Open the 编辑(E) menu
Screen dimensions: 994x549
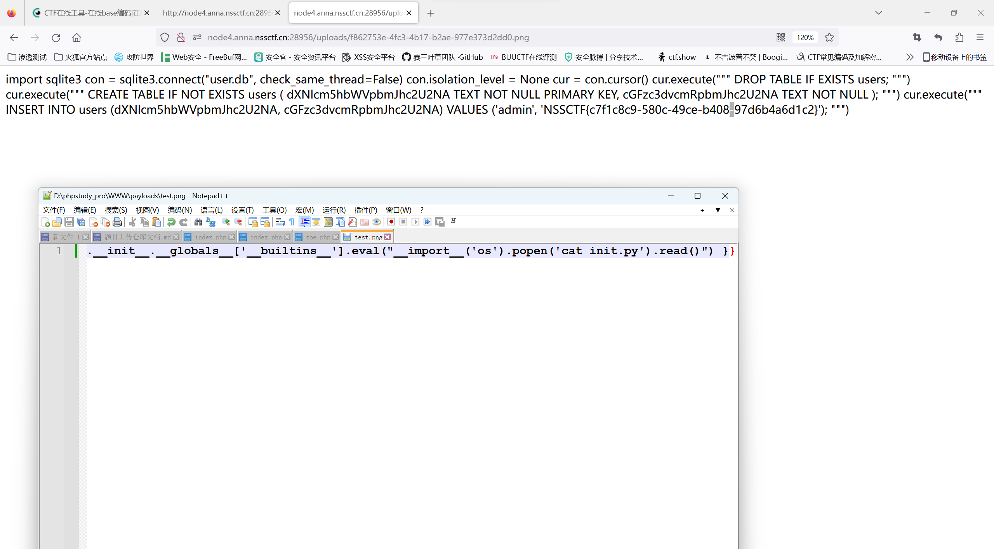click(x=85, y=210)
